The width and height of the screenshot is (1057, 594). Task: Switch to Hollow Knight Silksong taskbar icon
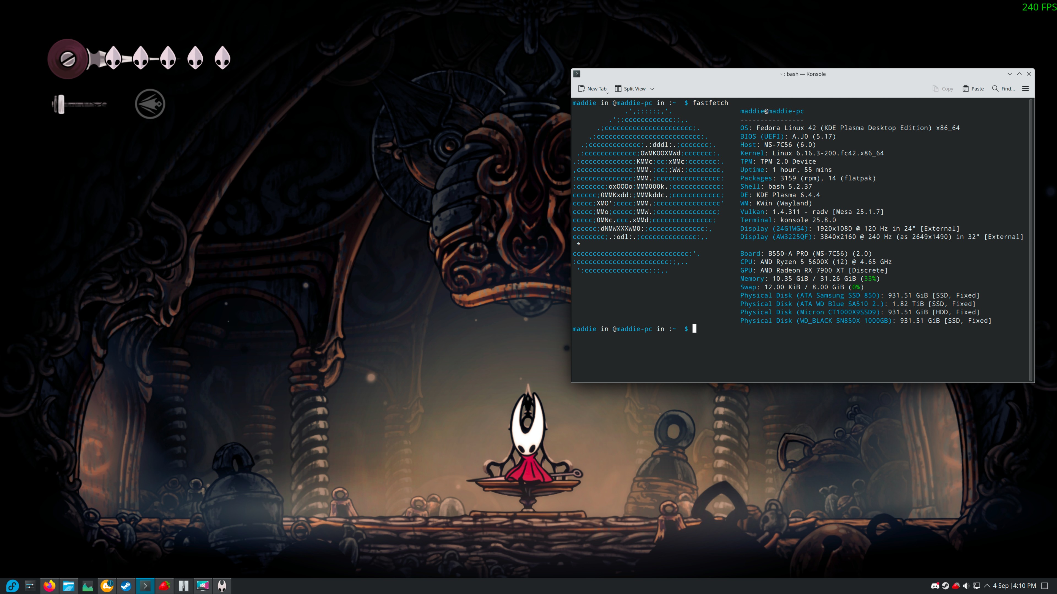222,586
